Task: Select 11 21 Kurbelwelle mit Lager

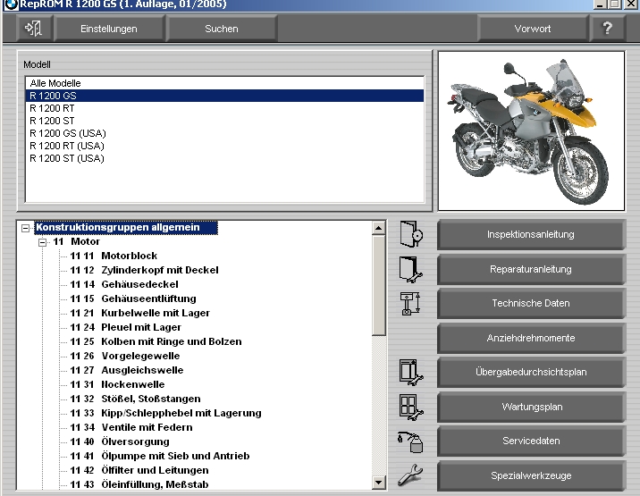Action: click(139, 313)
